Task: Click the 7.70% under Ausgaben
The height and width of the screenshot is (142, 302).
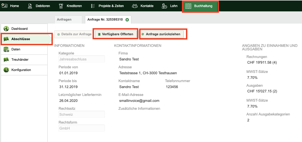Action: pos(252,106)
